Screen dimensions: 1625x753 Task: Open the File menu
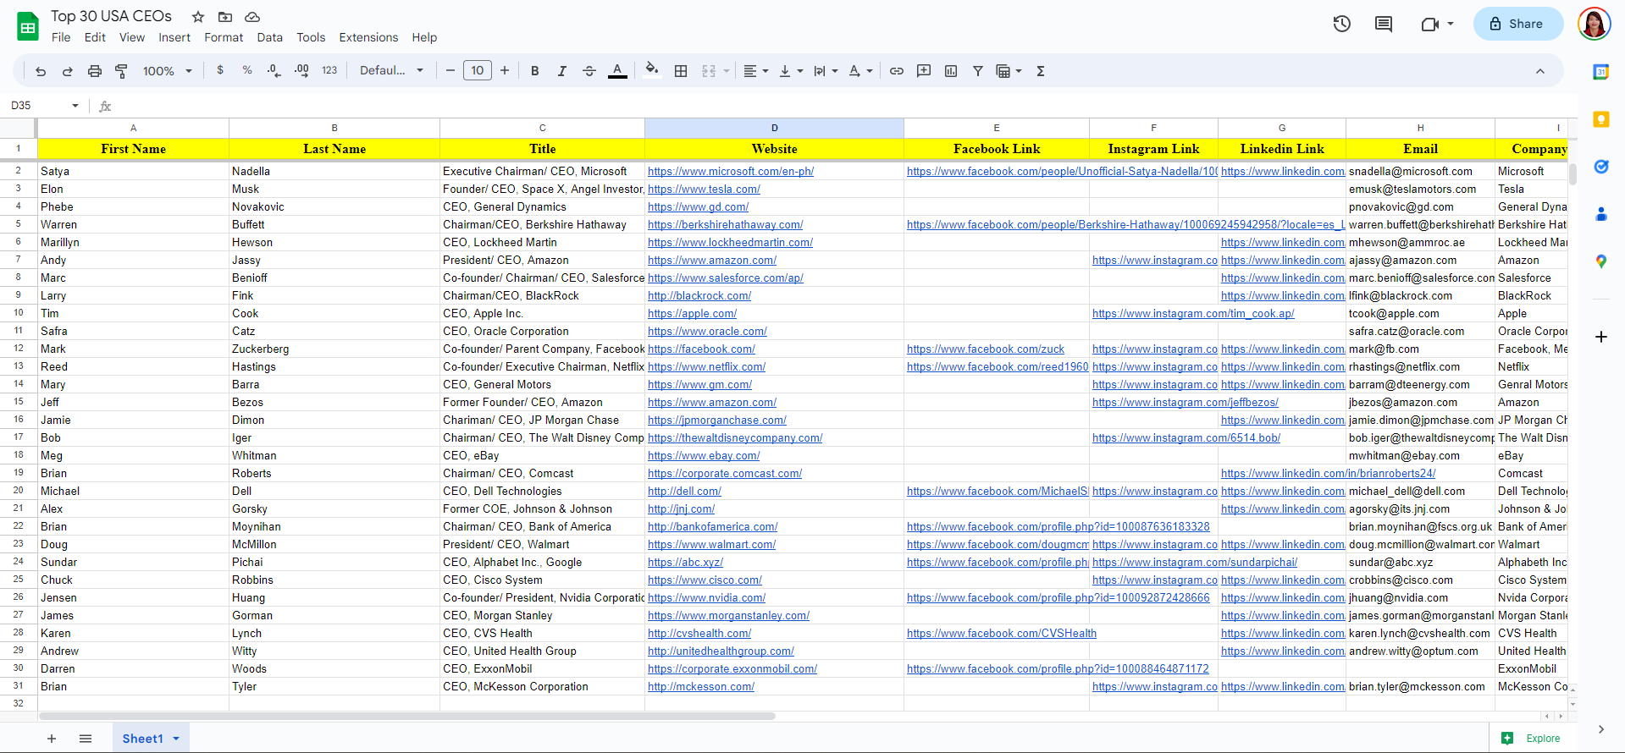(61, 37)
